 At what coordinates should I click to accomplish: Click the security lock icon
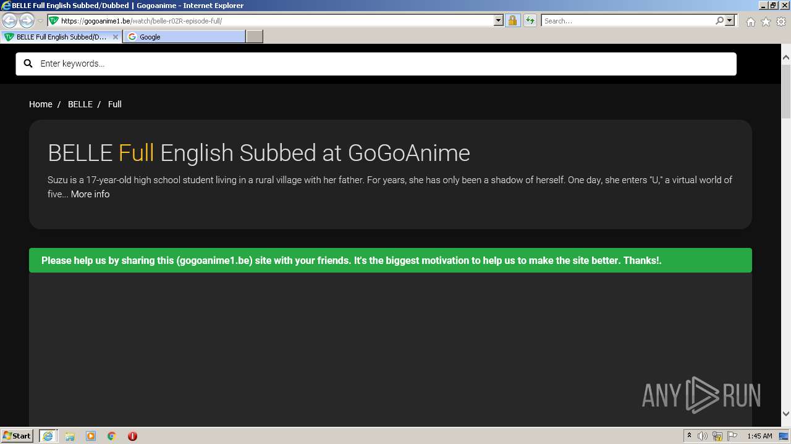(x=512, y=20)
